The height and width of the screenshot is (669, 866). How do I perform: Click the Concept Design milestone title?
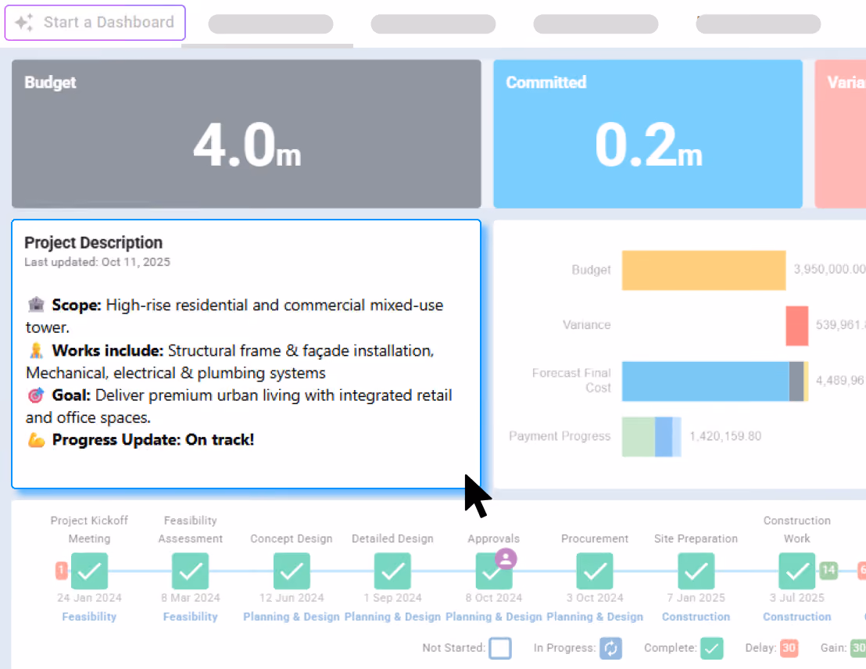pyautogui.click(x=292, y=538)
